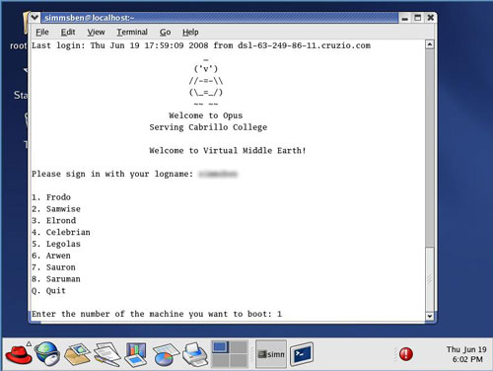Switch to first workspace in pager
This screenshot has height=371, width=493.
point(220,347)
